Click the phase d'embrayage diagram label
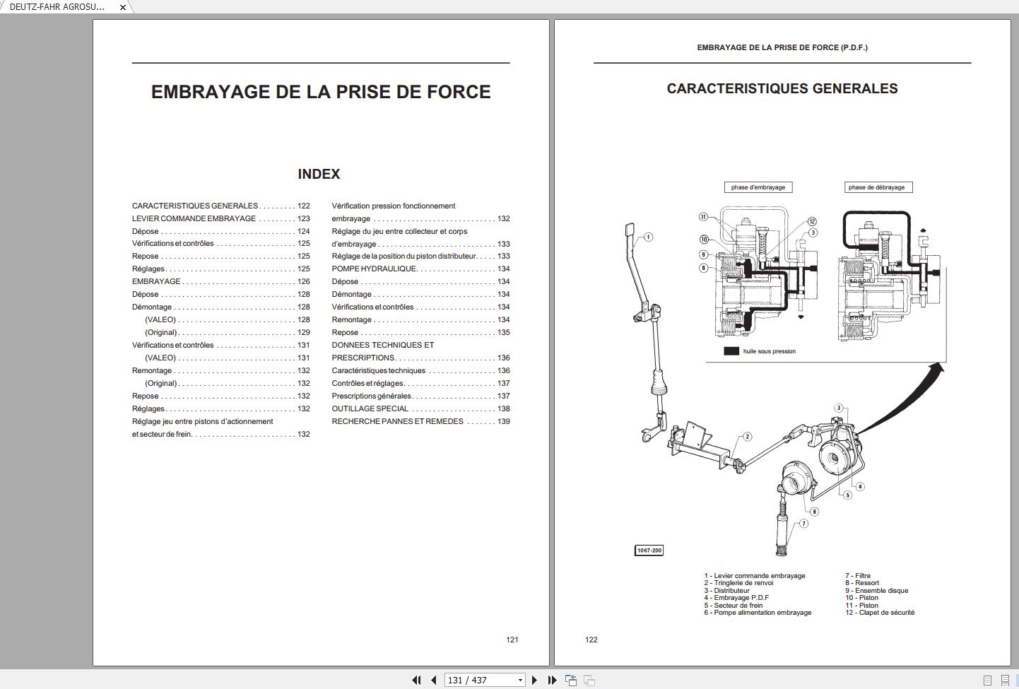The width and height of the screenshot is (1019, 689). pyautogui.click(x=758, y=187)
